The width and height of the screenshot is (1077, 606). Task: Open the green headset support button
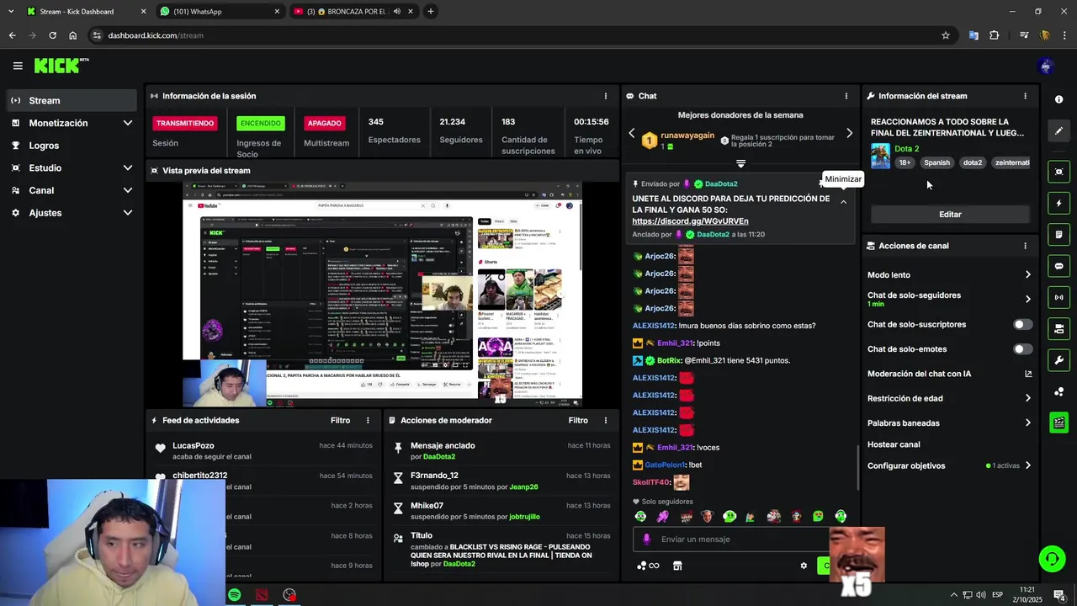(x=1051, y=558)
